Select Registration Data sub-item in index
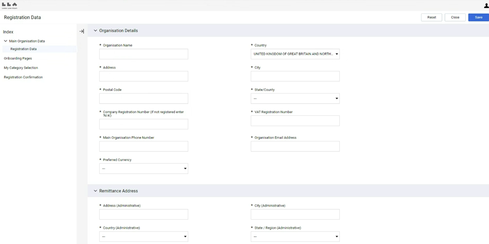Viewport: 489px width, 244px height. [24, 49]
